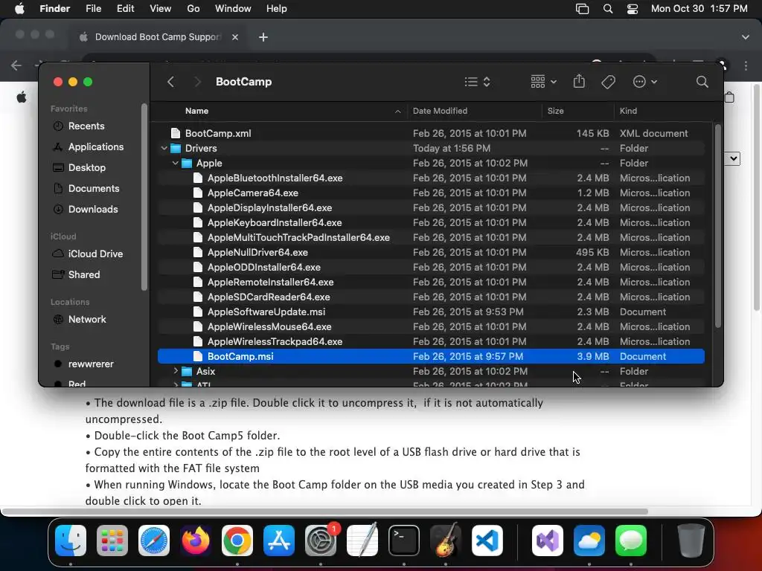Open the View menu

tap(161, 9)
